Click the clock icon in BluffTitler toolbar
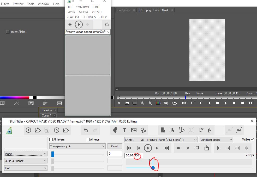The height and width of the screenshot is (177, 257). 57,130
